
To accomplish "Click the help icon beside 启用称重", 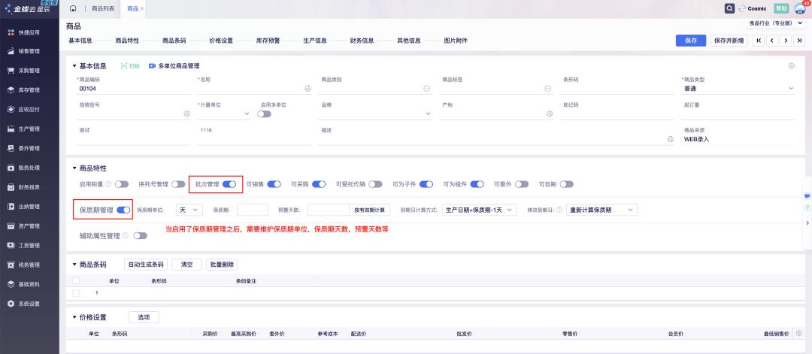I will pos(108,183).
